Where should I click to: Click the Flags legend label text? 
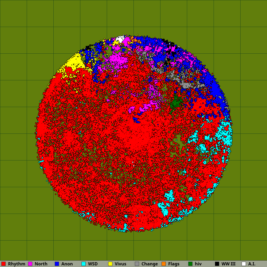[174, 264]
